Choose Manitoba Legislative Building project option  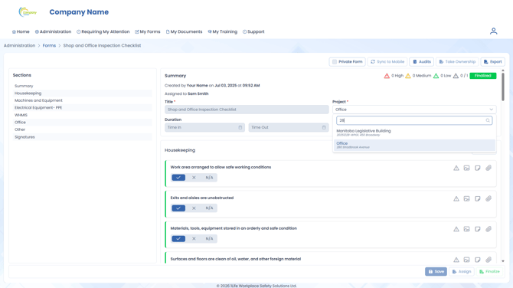(x=414, y=133)
